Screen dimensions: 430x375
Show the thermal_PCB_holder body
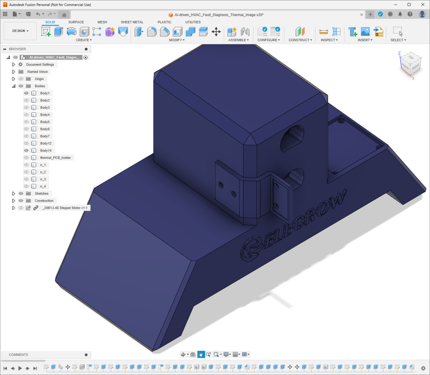pyautogui.click(x=26, y=157)
